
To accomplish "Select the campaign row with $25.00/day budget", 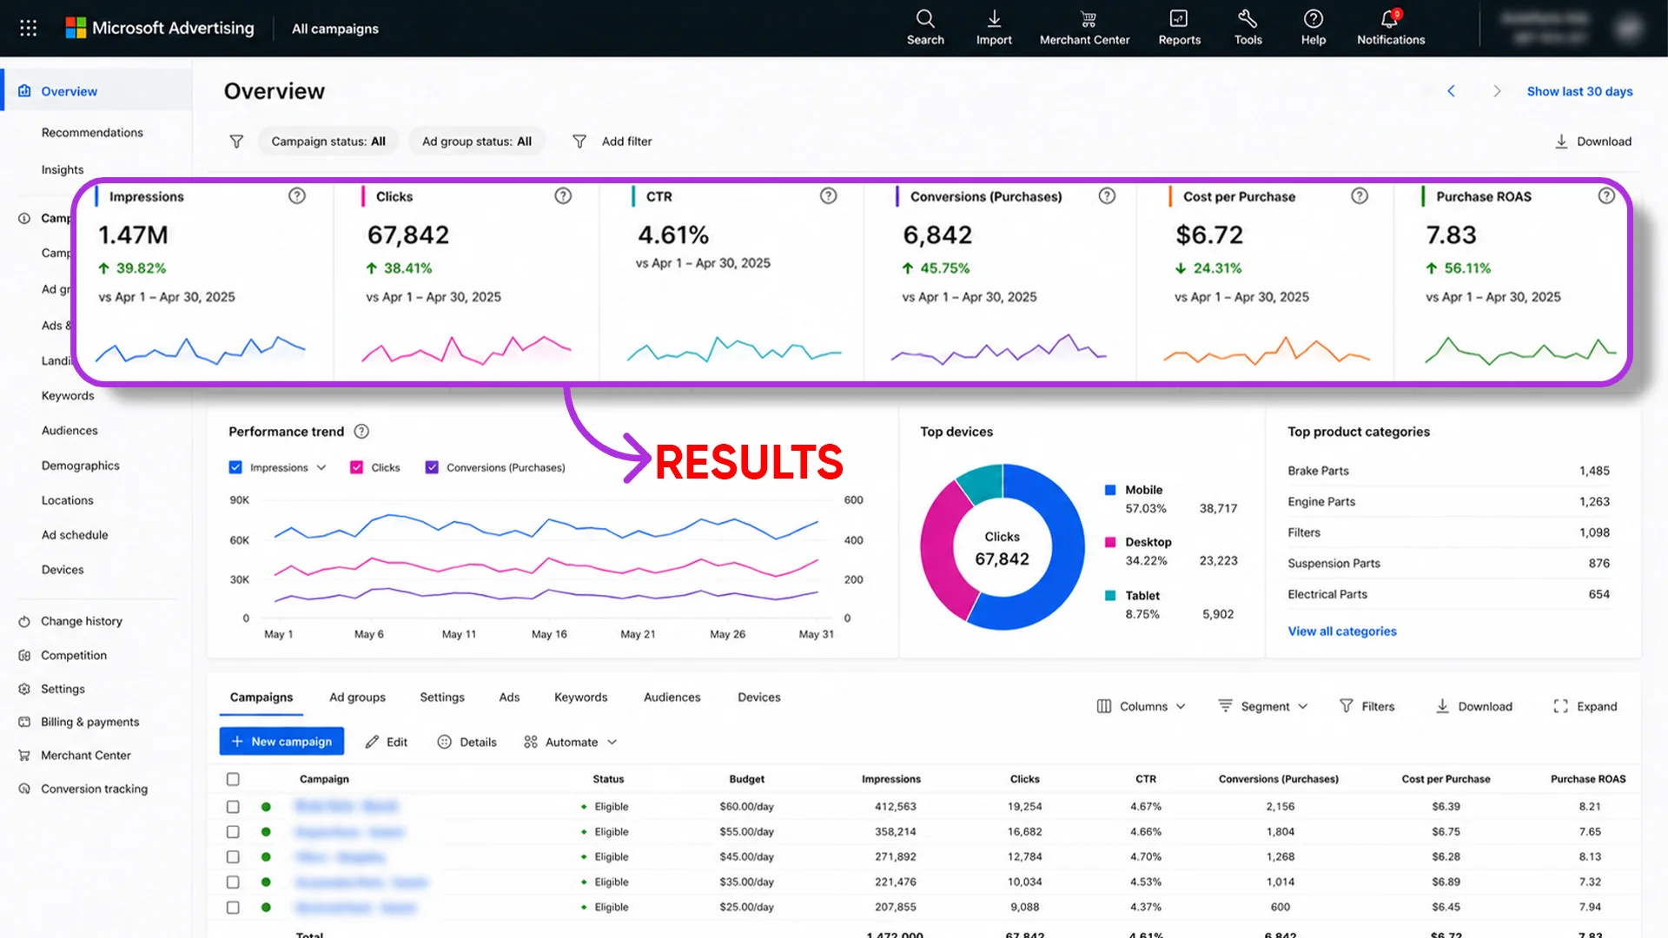I will (x=233, y=908).
